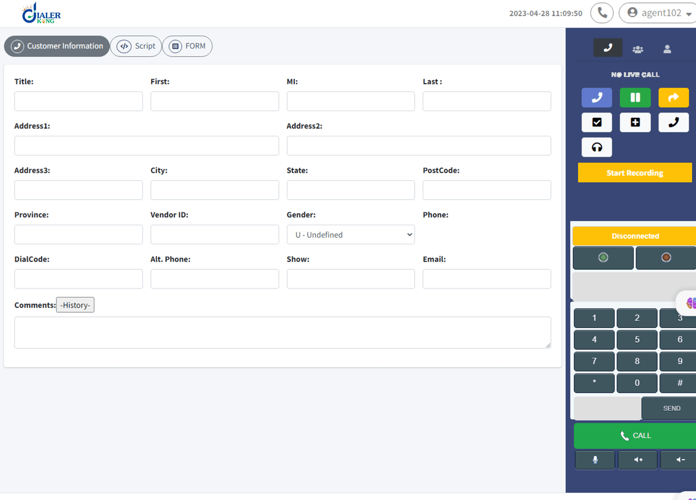Open the agent profile icon
Screen dimensions: 696x500
667,48
